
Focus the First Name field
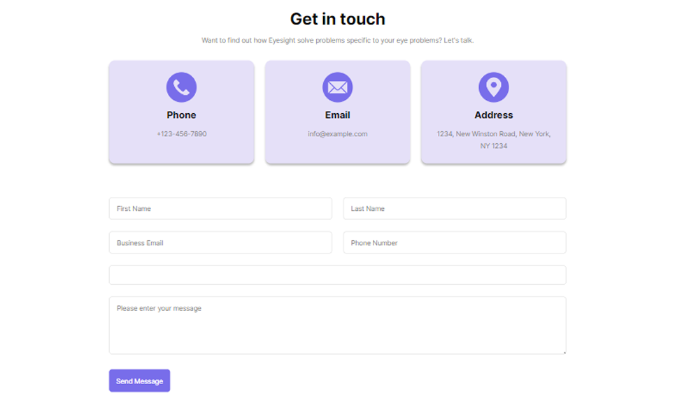220,209
